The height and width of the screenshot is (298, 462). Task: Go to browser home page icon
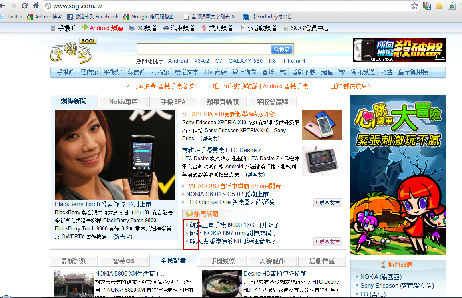coord(36,6)
